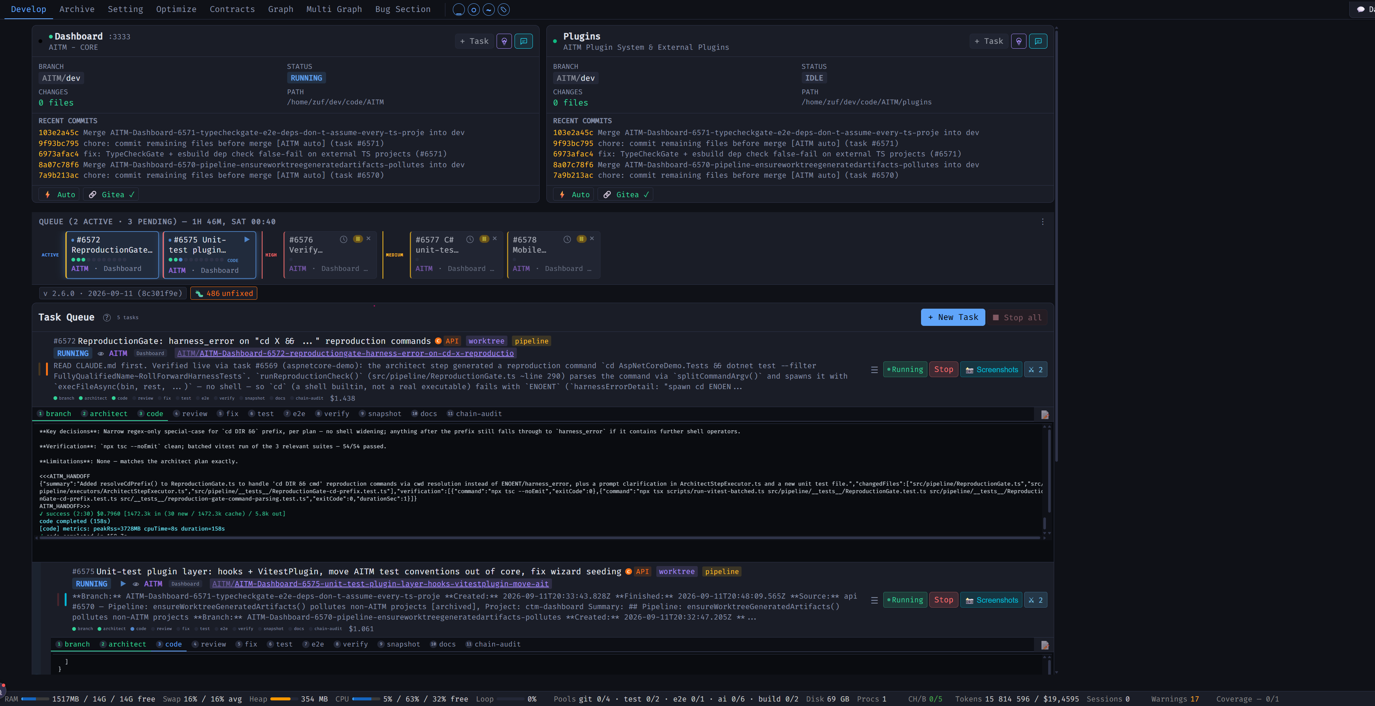Toggle the eye watch icon on task #6575

136,584
